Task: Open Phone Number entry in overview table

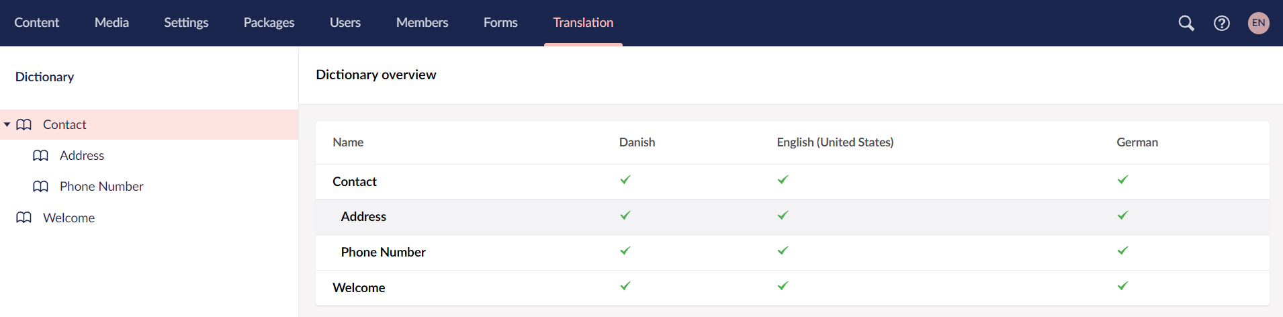Action: click(383, 253)
